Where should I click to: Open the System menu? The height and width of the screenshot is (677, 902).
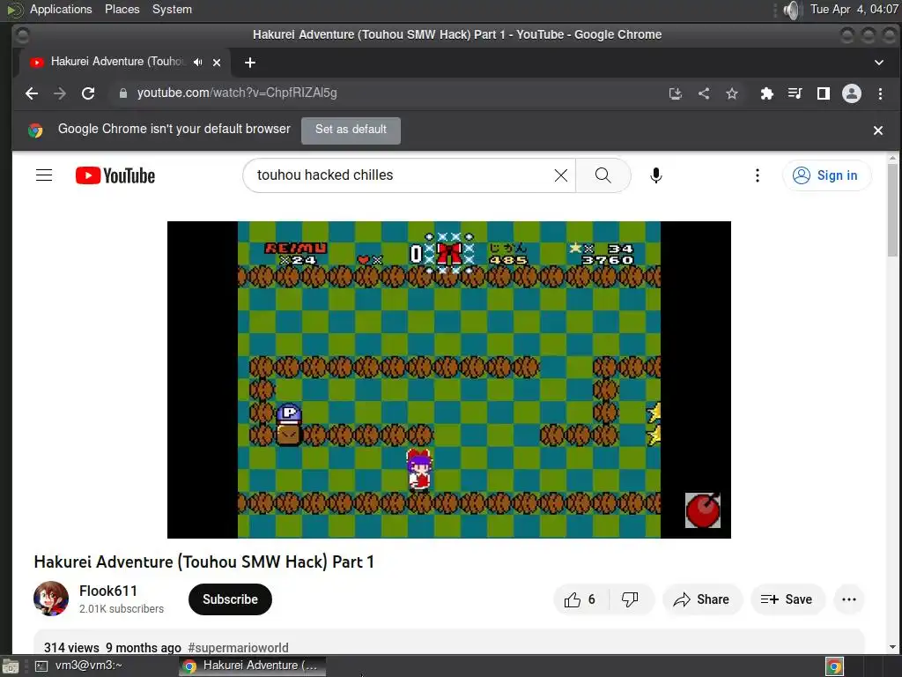[x=172, y=9]
